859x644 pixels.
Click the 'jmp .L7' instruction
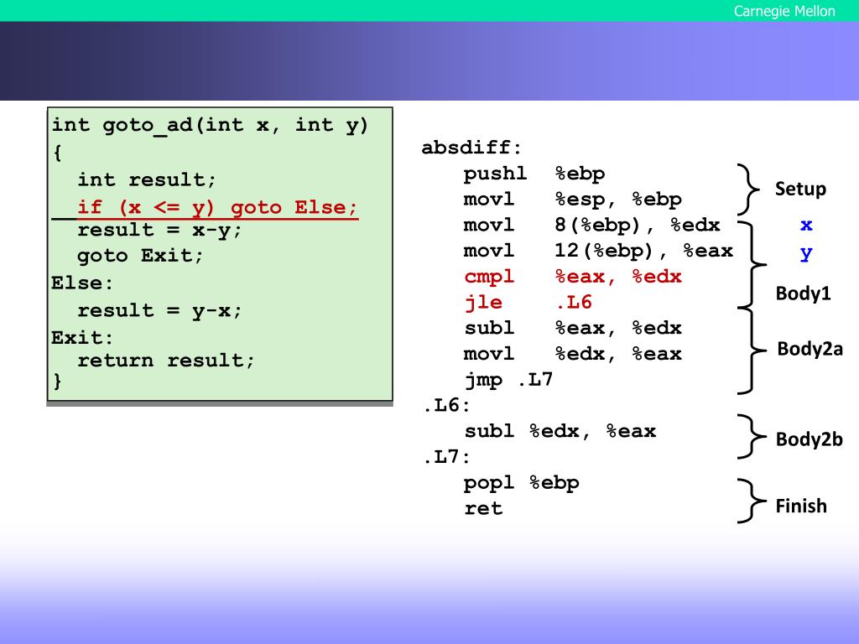click(x=508, y=380)
